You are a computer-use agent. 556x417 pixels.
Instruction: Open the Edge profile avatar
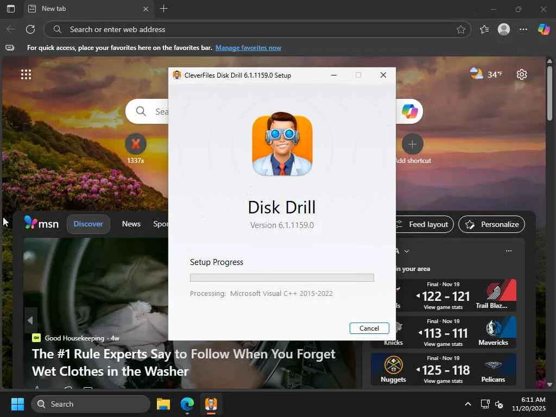pos(503,29)
